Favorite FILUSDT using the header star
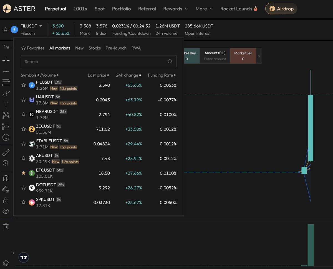The width and height of the screenshot is (333, 269). (5, 29)
